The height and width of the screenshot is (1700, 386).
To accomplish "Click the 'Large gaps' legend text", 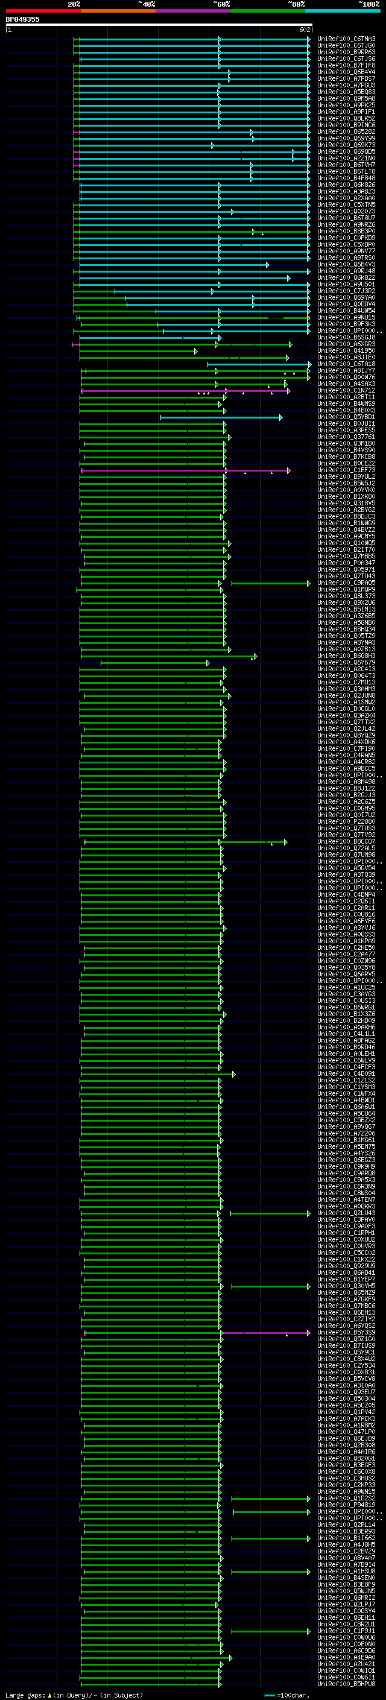I will pyautogui.click(x=26, y=1695).
